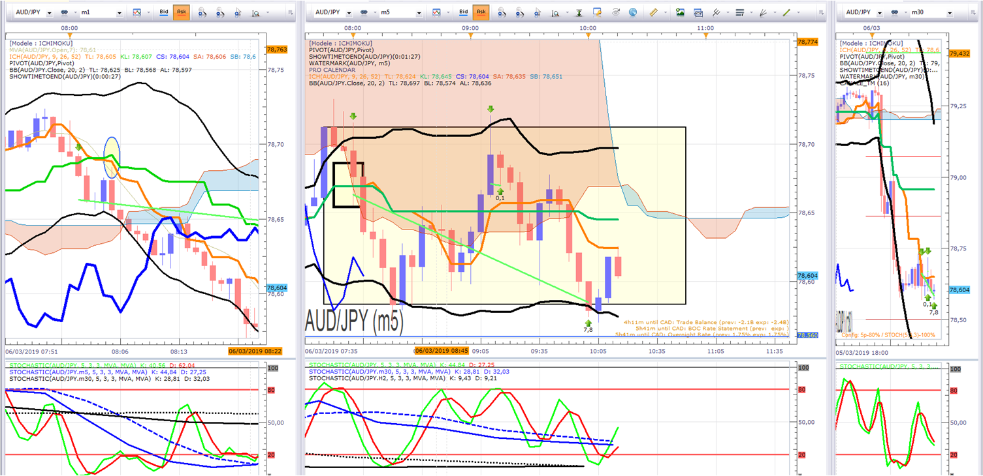Screen dimensions: 983x476
Task: Select the pitchfork drawing tool
Action: (x=717, y=12)
